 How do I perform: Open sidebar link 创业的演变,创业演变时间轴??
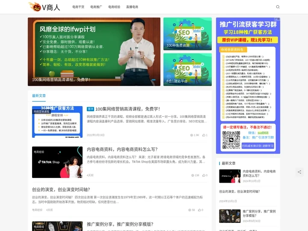click(x=240, y=192)
